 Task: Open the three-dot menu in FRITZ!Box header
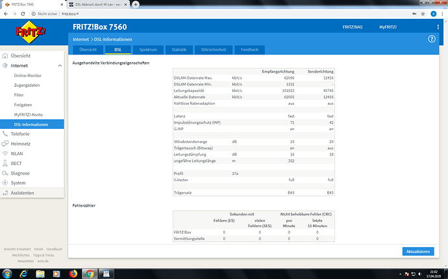438,27
